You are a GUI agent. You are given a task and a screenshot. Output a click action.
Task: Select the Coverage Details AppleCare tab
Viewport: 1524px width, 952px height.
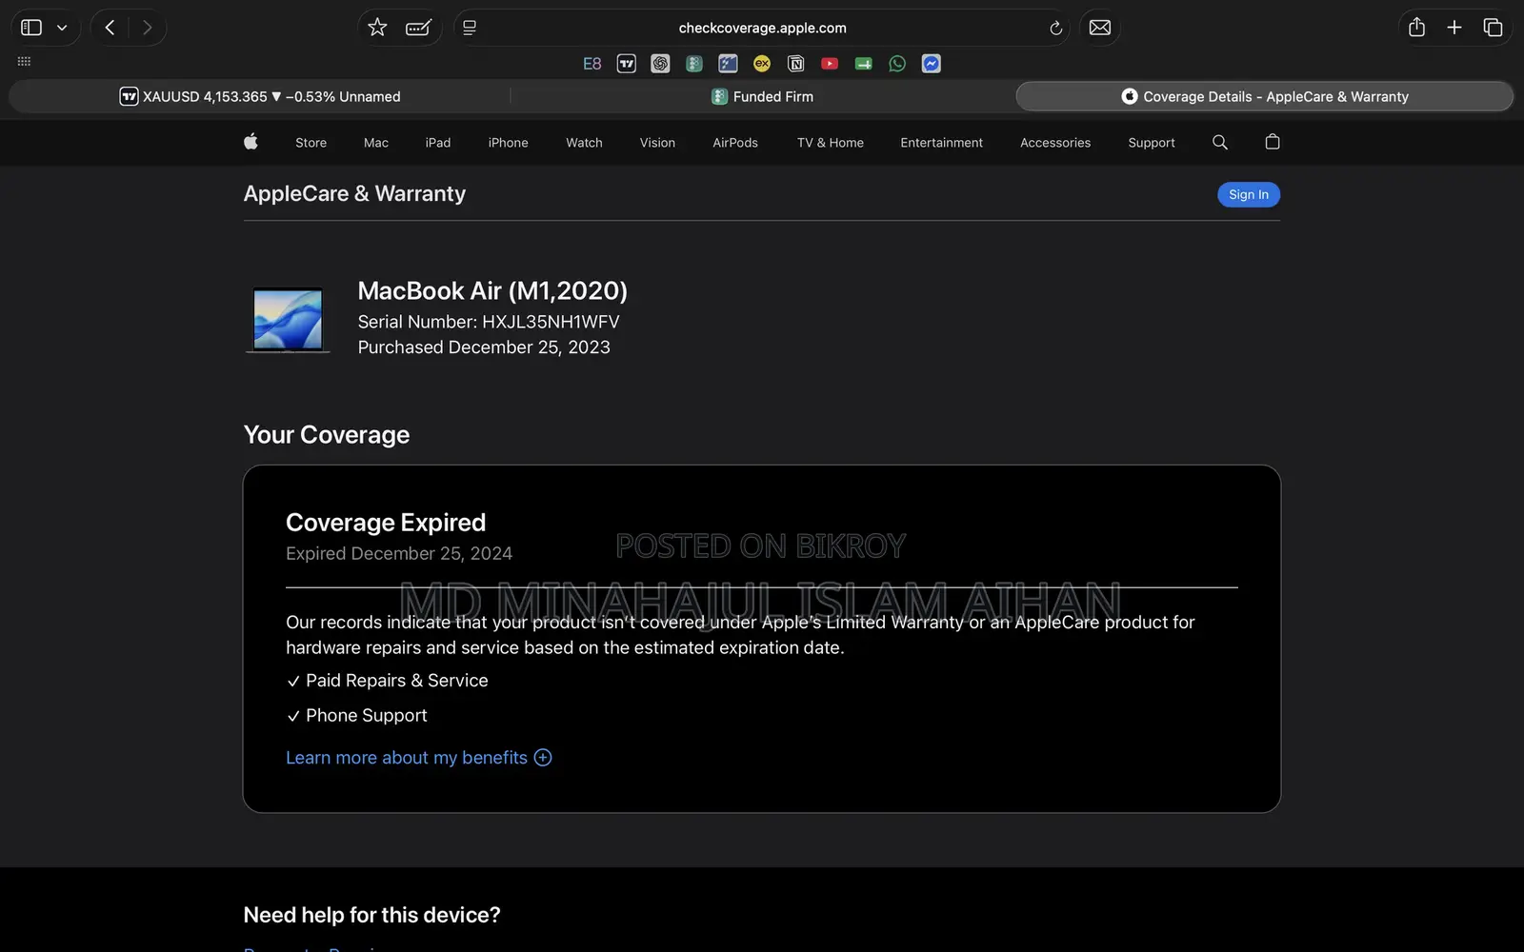(x=1265, y=96)
